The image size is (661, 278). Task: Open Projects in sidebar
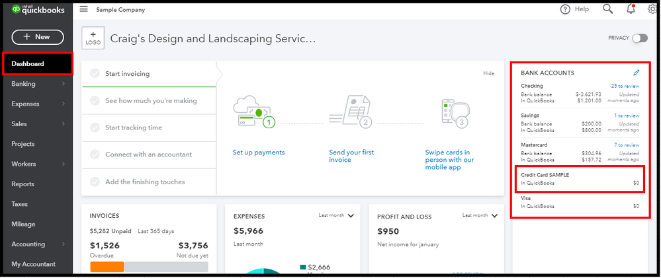(23, 144)
